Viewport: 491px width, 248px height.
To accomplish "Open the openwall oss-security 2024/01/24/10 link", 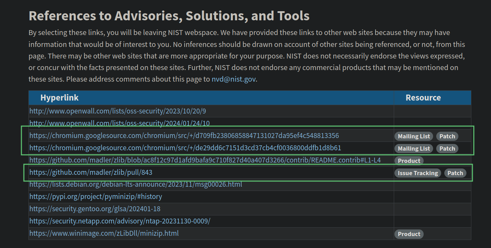I will coord(119,123).
